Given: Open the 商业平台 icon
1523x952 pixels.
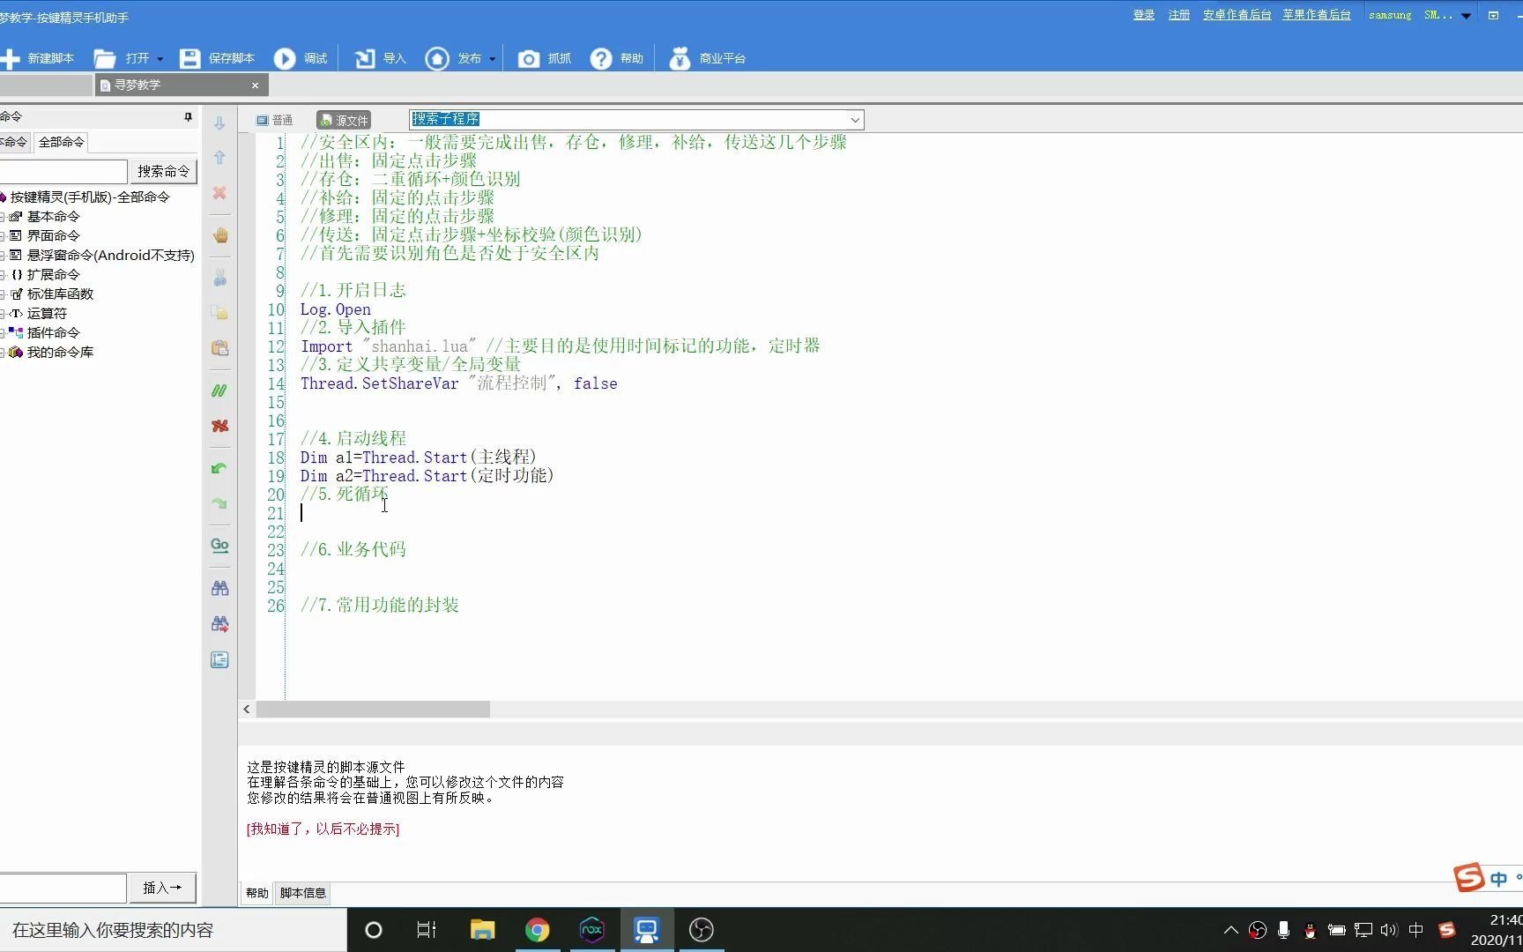Looking at the screenshot, I should coord(680,58).
